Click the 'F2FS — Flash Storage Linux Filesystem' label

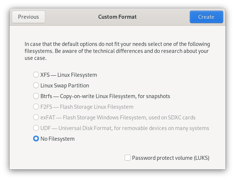click(x=87, y=107)
